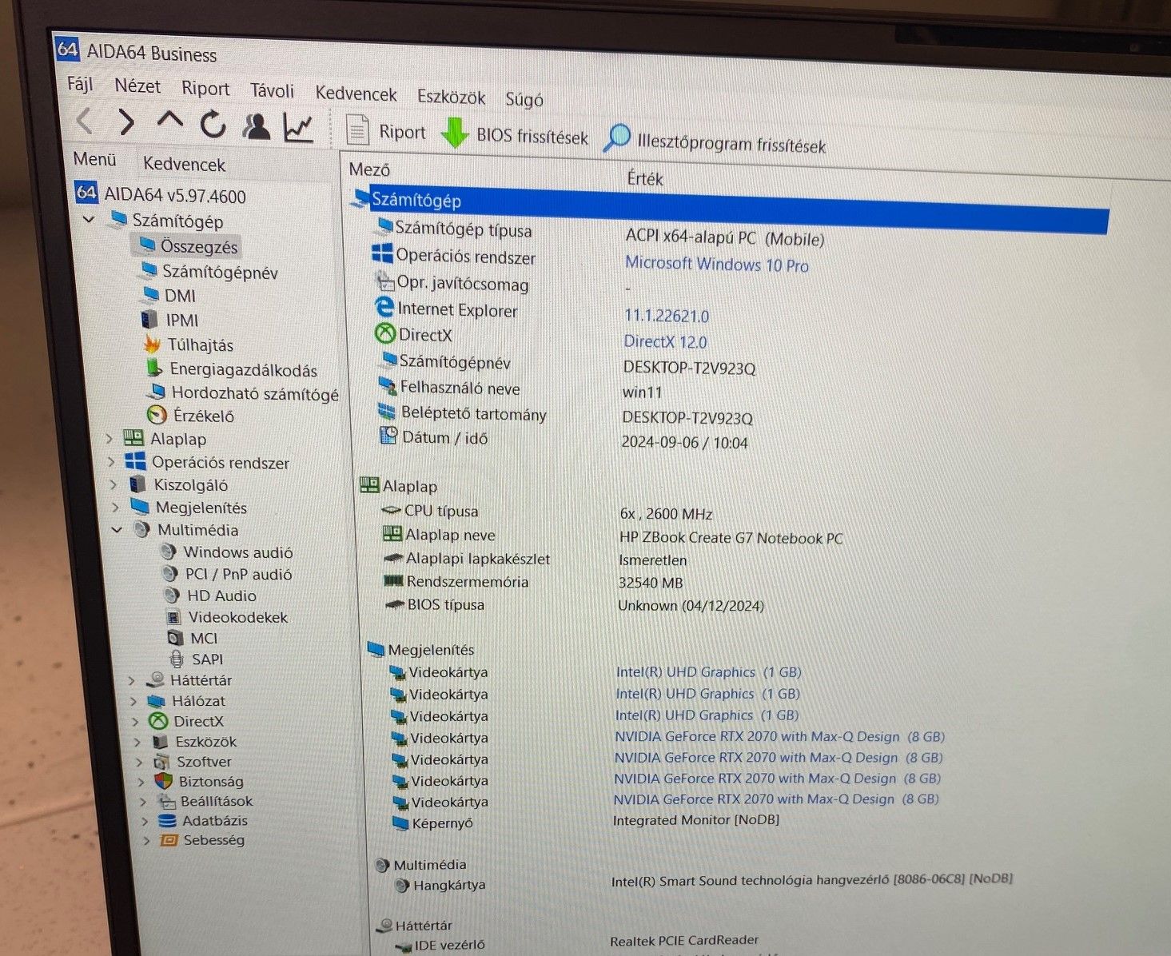Expand the Megjelenítés tree node
Image resolution: width=1171 pixels, height=956 pixels.
(x=115, y=507)
